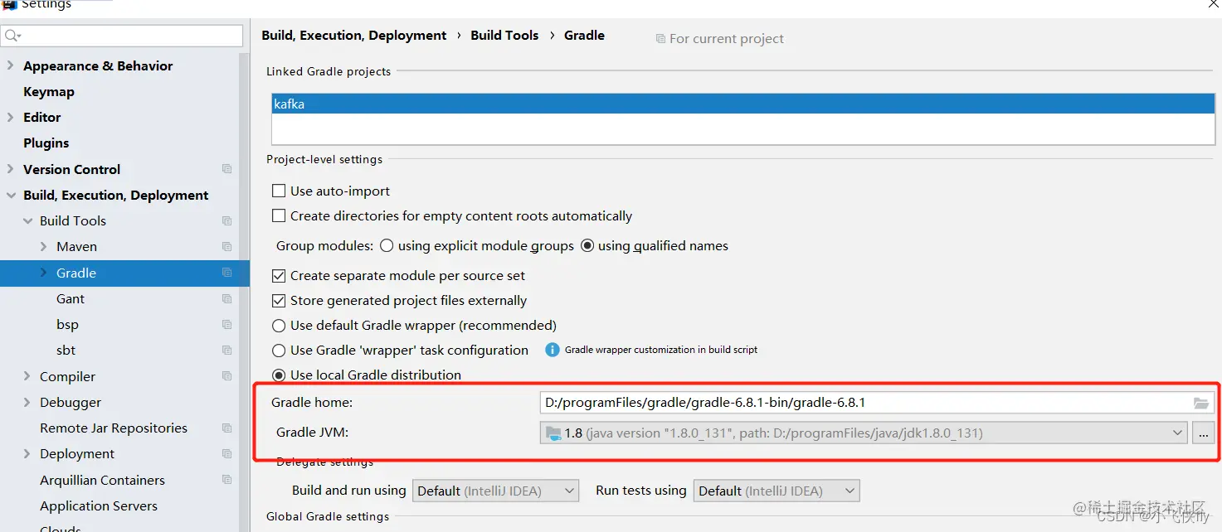Collapse the Build Tools node
The image size is (1222, 532).
click(27, 220)
